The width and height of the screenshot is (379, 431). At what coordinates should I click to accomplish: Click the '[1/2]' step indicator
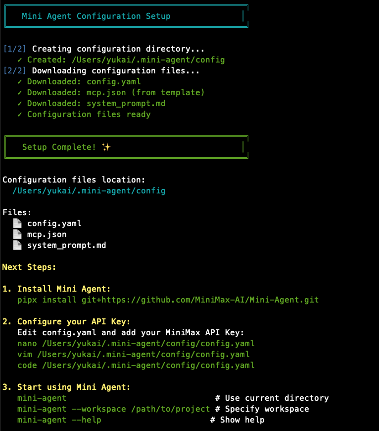[14, 49]
